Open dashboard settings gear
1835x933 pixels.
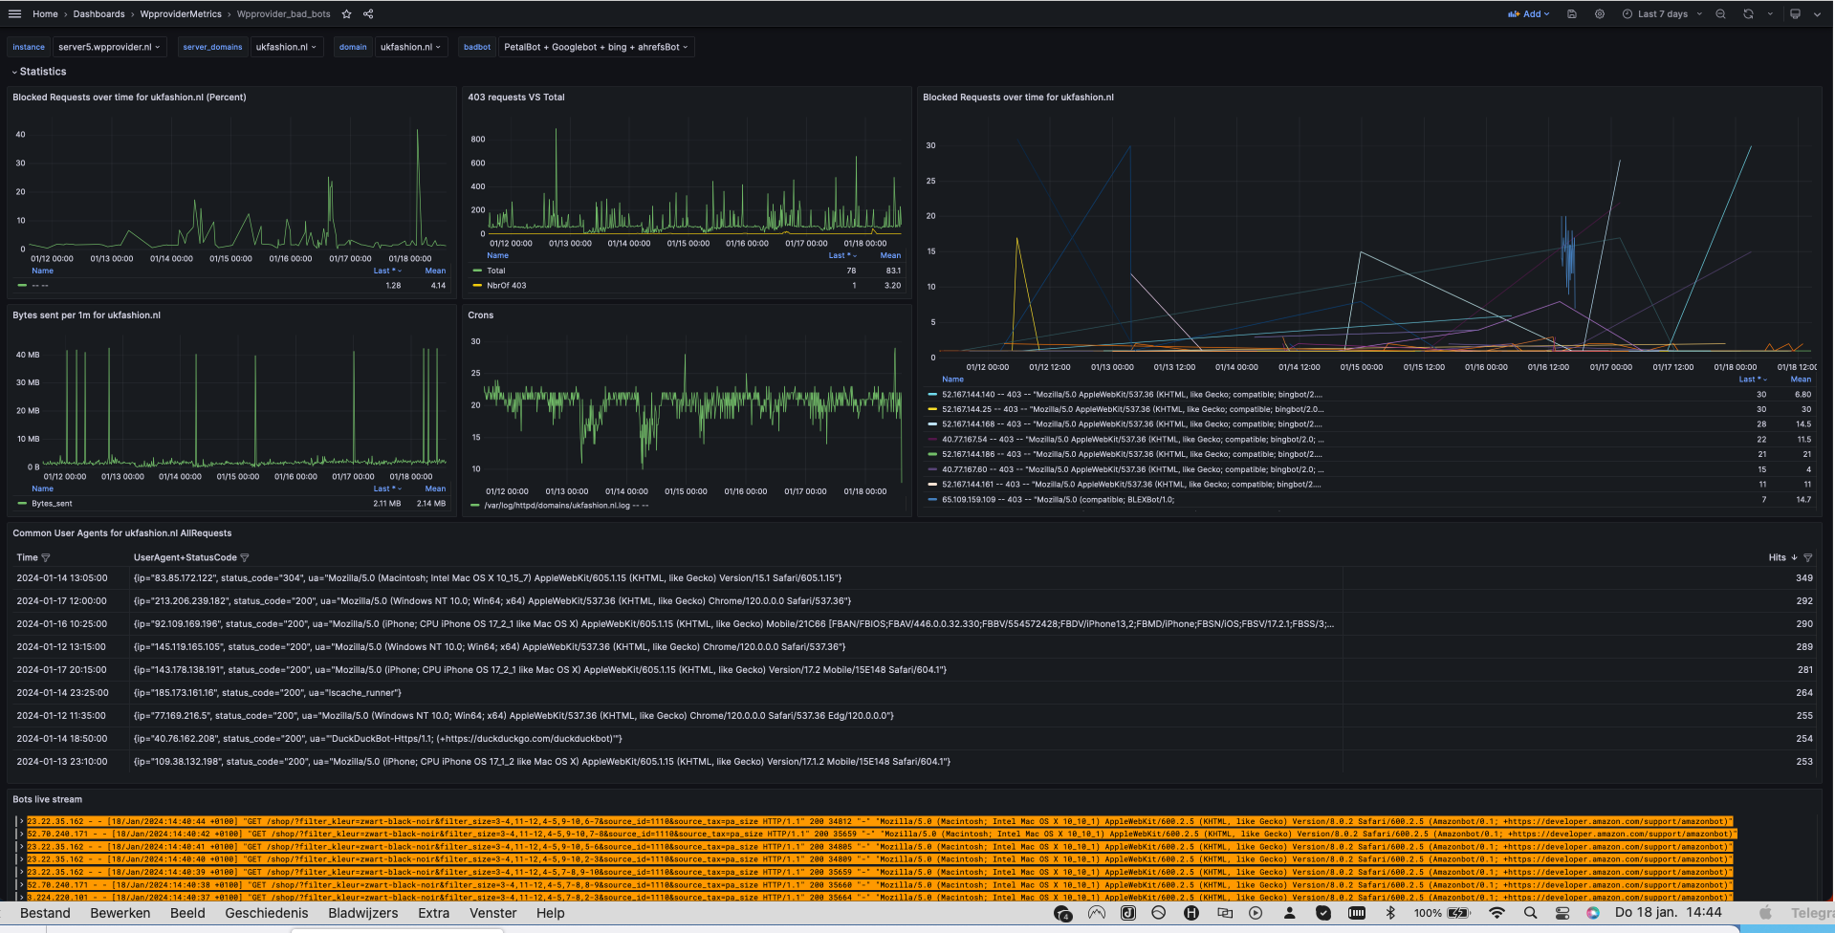coord(1599,14)
